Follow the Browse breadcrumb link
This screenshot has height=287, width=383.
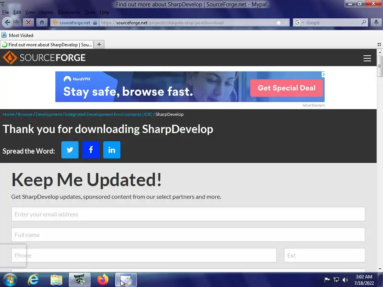[25, 114]
